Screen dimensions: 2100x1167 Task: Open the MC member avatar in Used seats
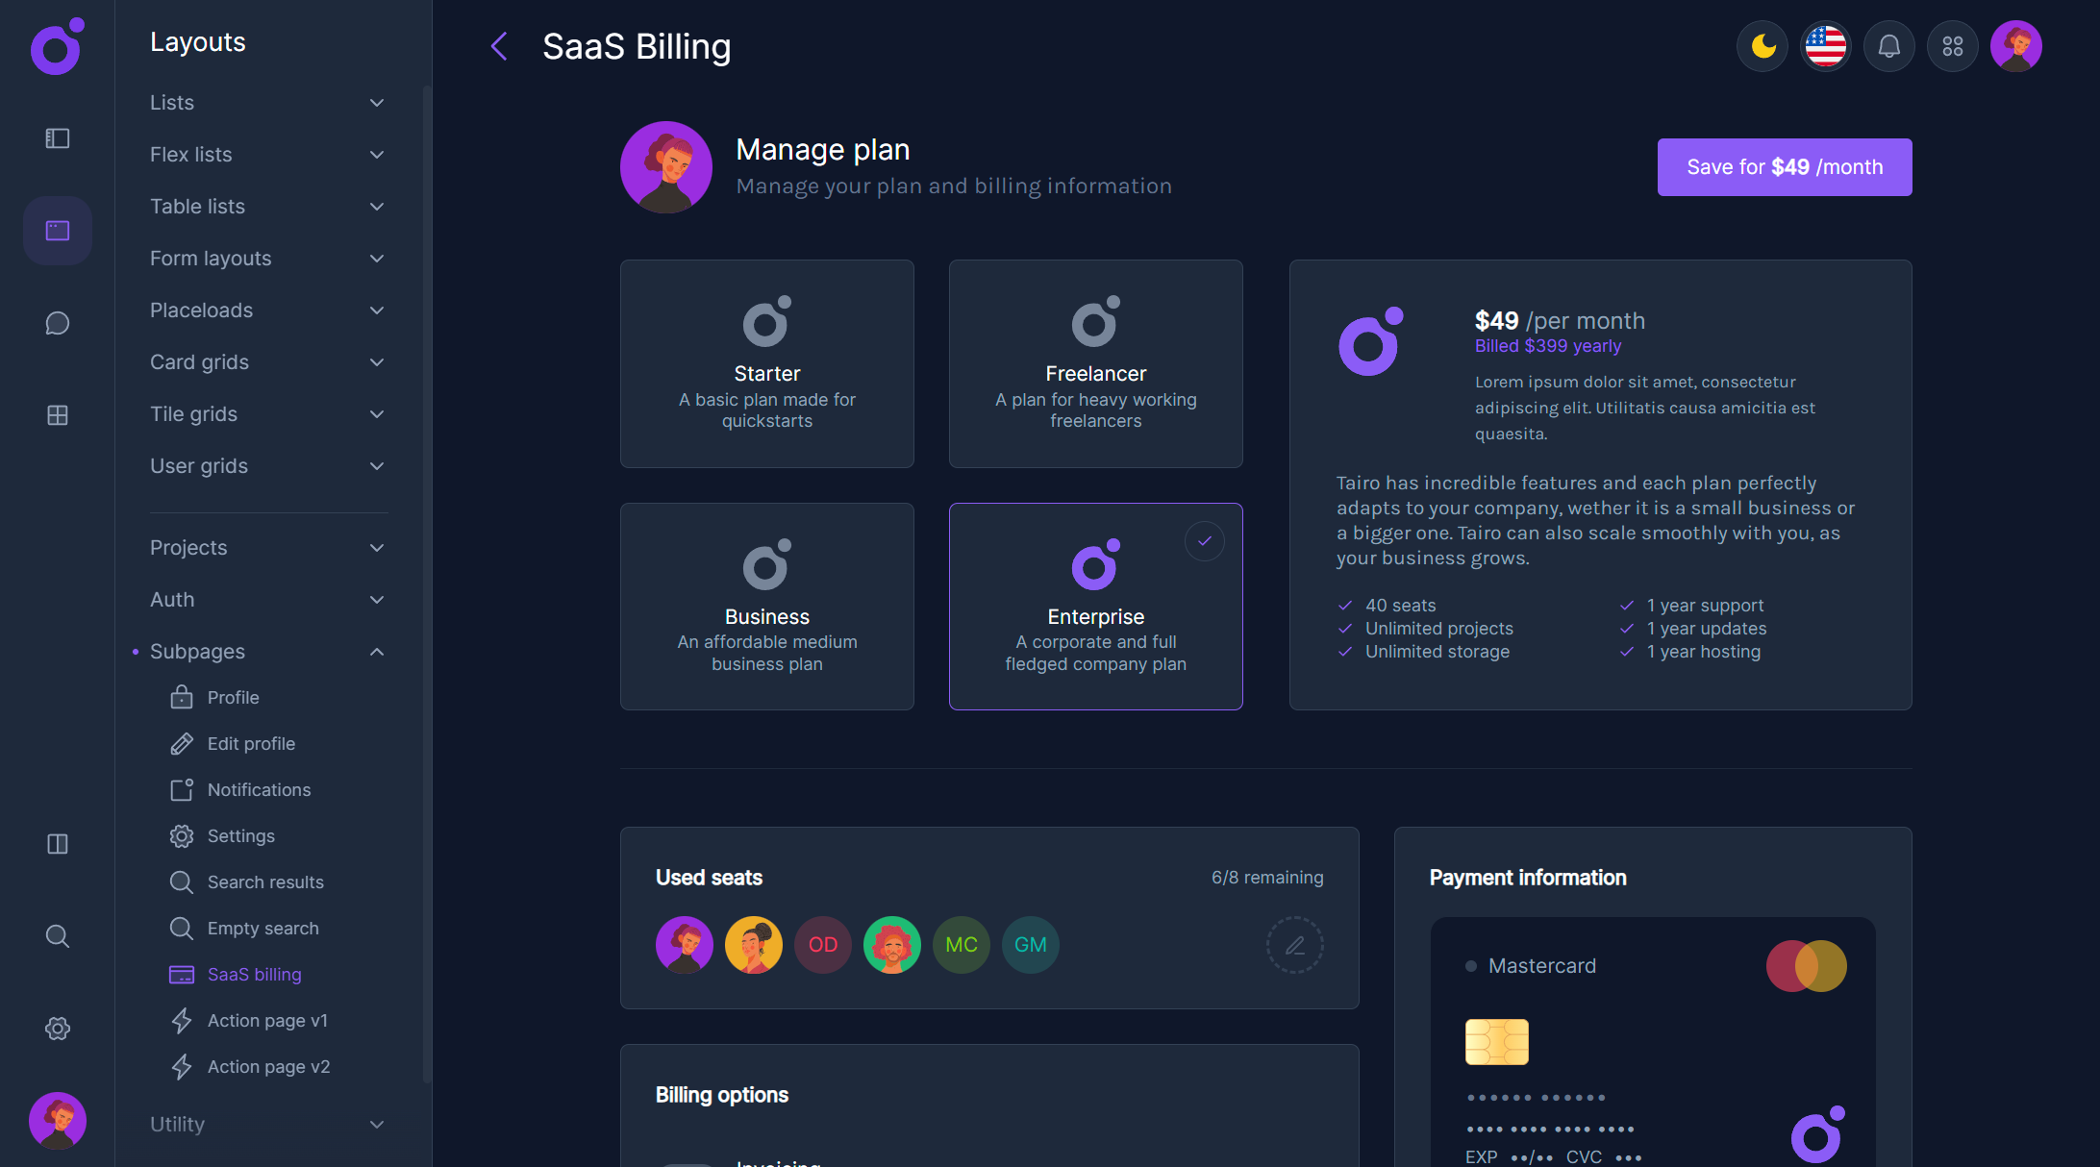click(961, 945)
